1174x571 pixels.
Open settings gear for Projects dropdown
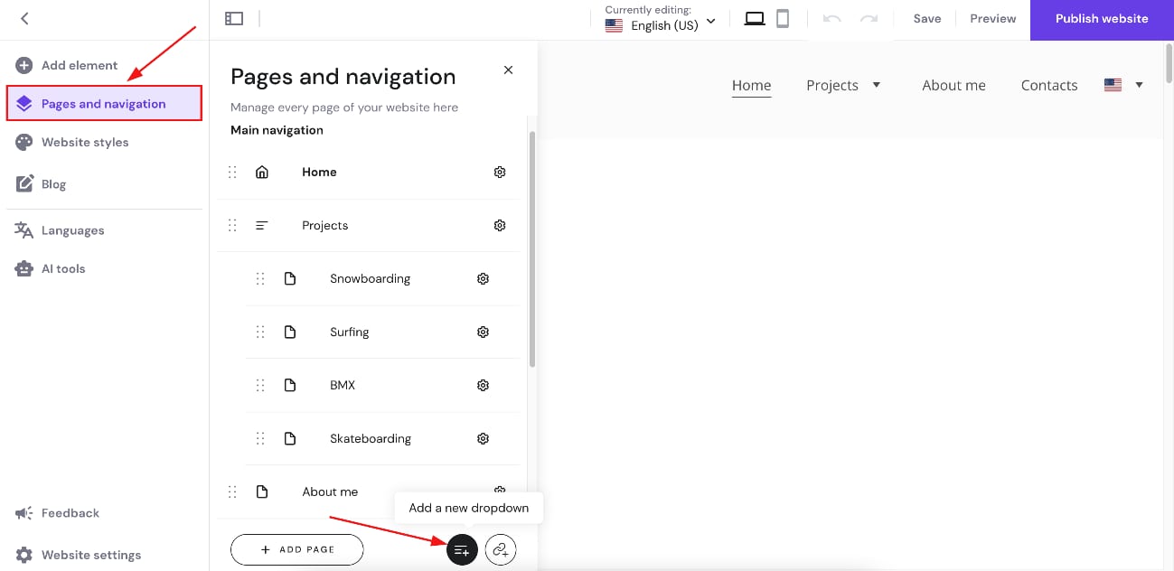coord(500,226)
